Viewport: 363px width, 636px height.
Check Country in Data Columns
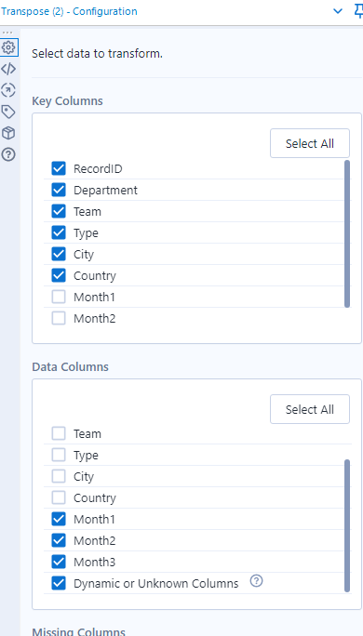(x=59, y=498)
